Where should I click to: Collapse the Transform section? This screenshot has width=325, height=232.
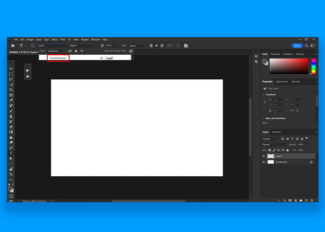(x=263, y=95)
